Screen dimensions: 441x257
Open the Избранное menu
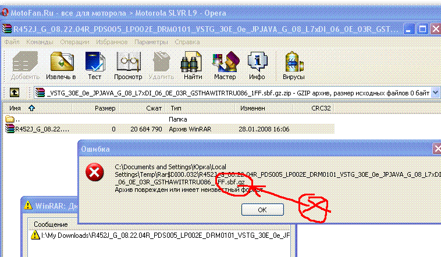[x=112, y=42]
